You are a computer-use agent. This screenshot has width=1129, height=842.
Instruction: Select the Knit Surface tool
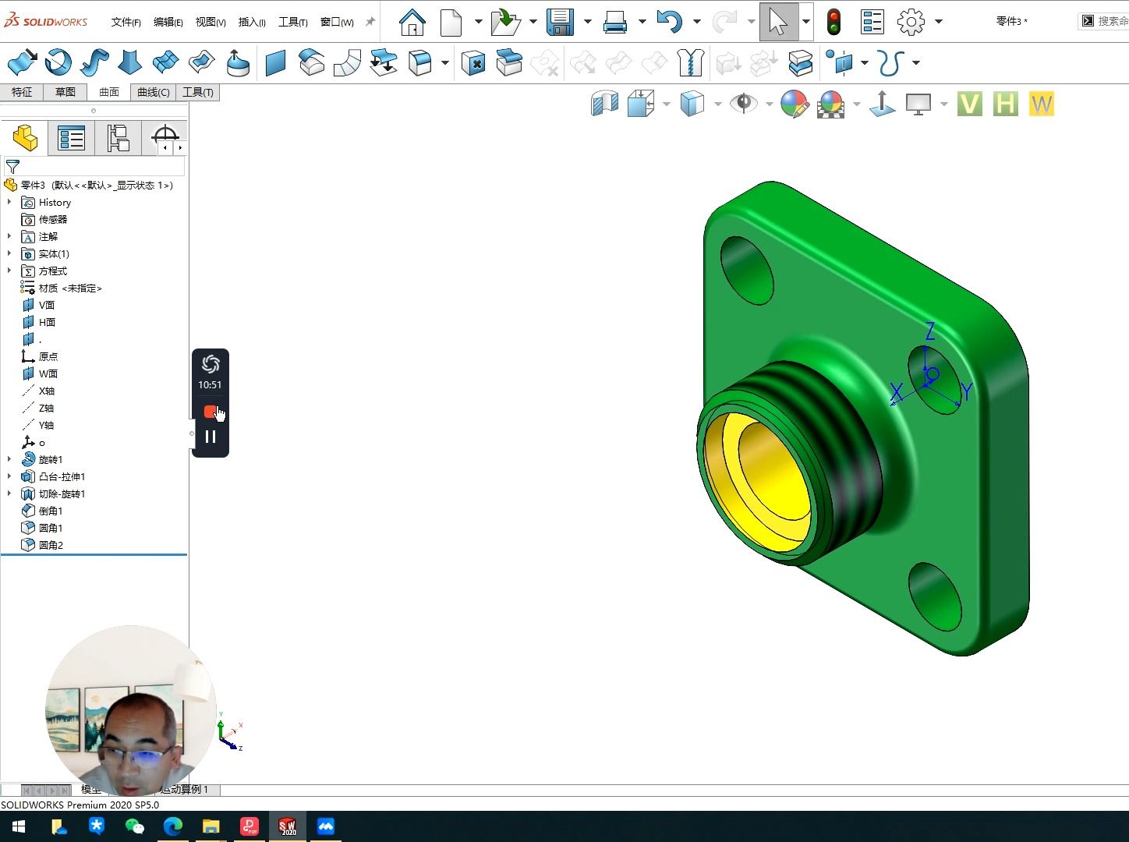click(x=692, y=62)
